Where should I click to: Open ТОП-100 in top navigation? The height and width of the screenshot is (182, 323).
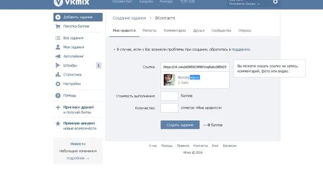click(x=187, y=2)
